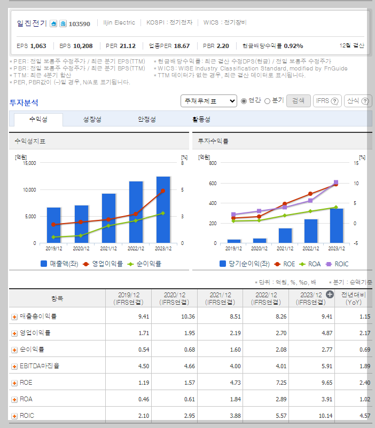
Task: Click ROIC 2023/12 value 10.14
Action: point(325,416)
